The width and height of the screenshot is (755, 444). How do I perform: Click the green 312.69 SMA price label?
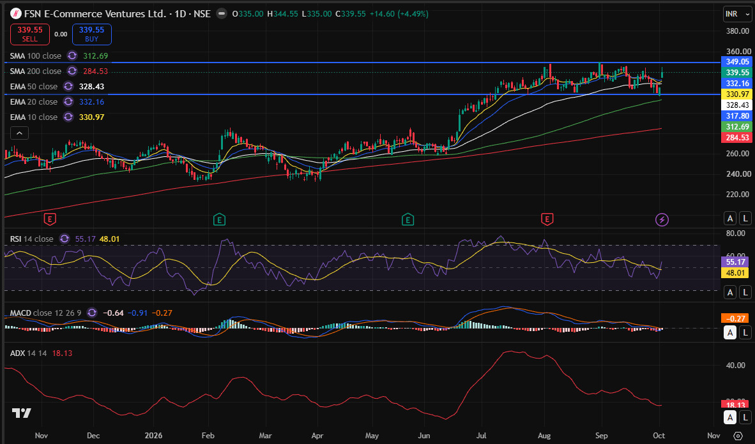[x=736, y=127]
